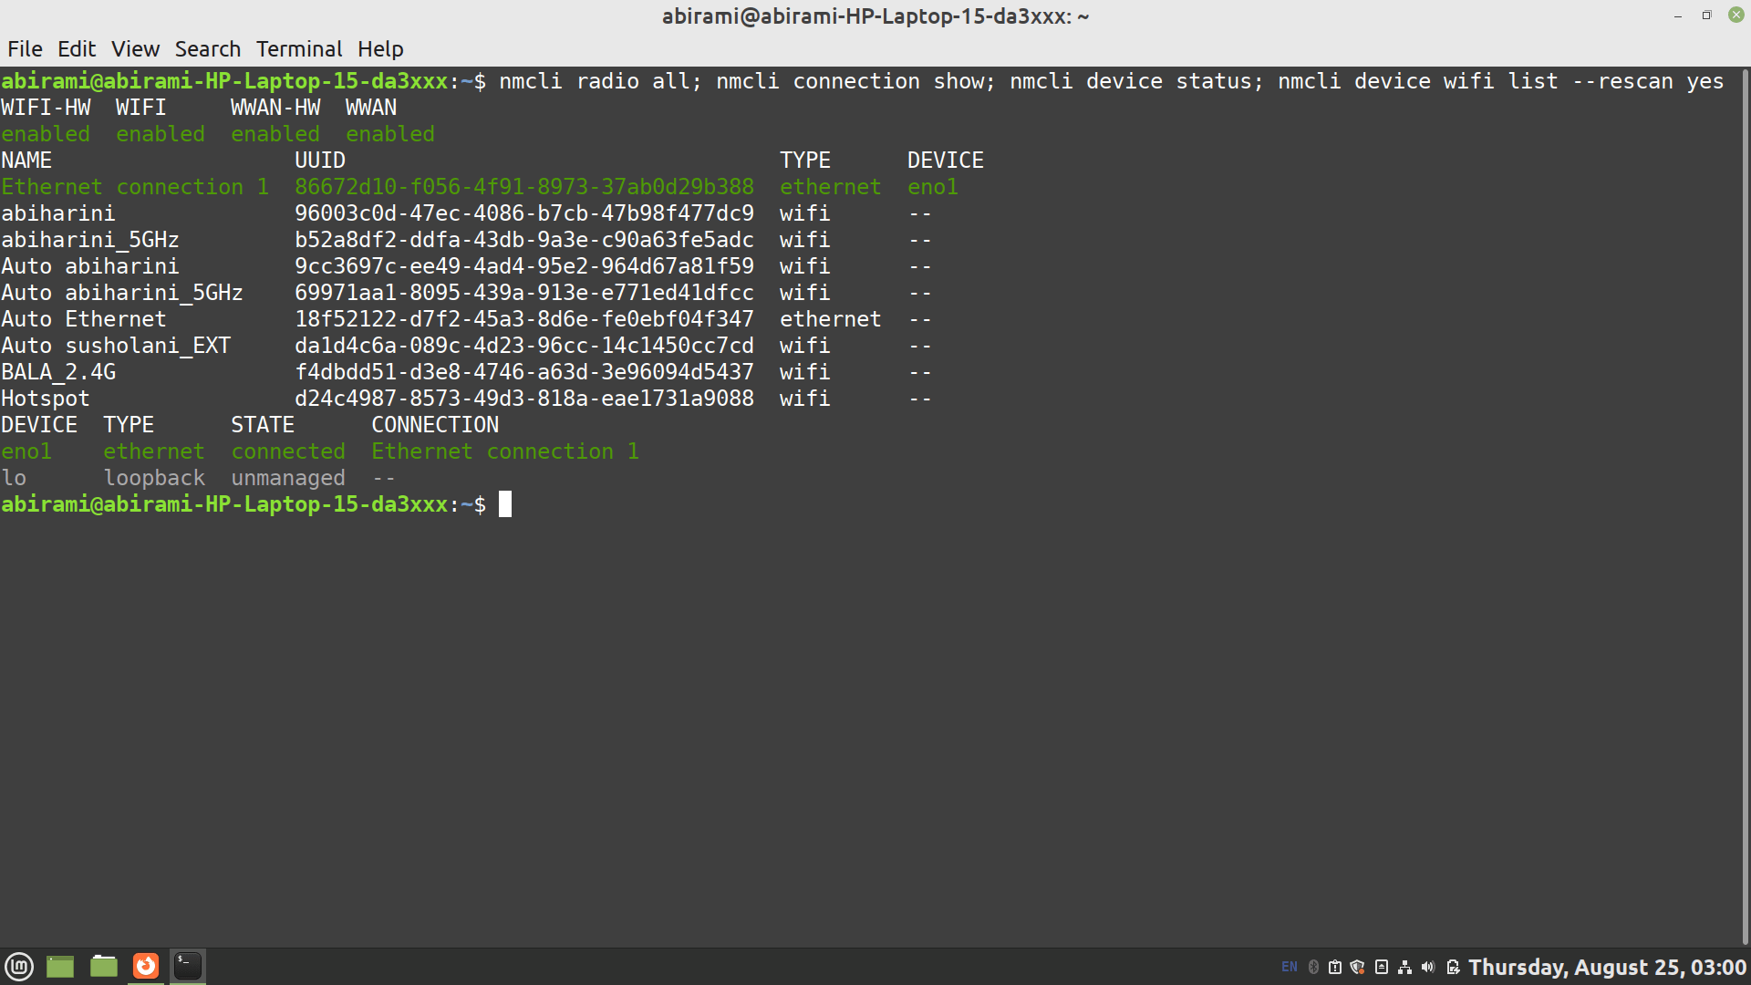
Task: Open the Edit menu
Action: (x=77, y=49)
